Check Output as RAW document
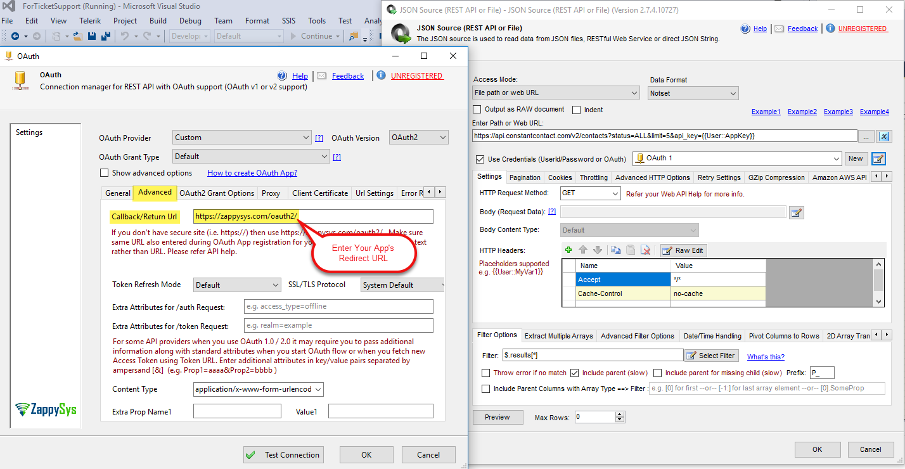 click(477, 110)
